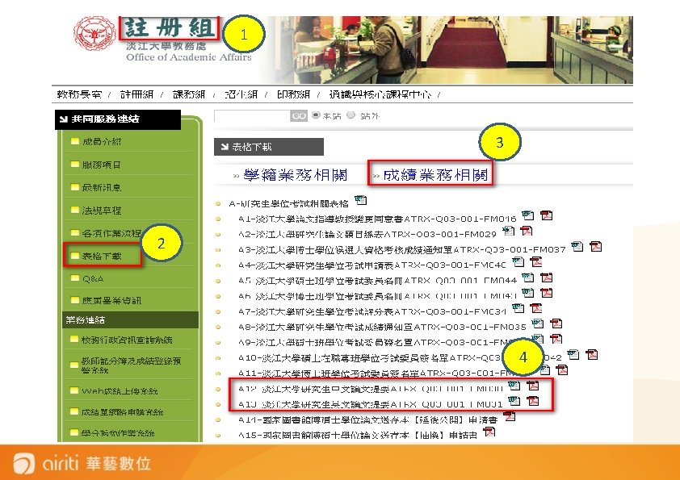The width and height of the screenshot is (680, 480).
Task: Click the A4 form title text
Action: pos(372,265)
